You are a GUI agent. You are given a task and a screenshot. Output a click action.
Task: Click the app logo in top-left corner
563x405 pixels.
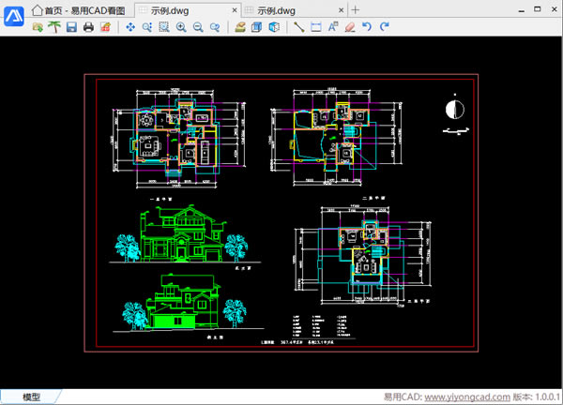[14, 16]
